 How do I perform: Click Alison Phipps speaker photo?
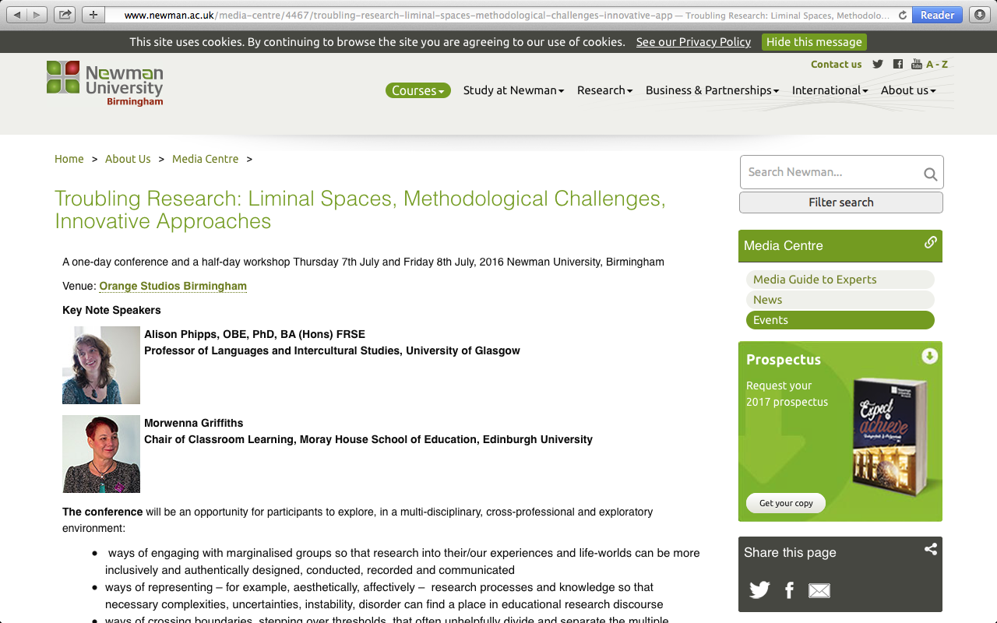(x=101, y=365)
